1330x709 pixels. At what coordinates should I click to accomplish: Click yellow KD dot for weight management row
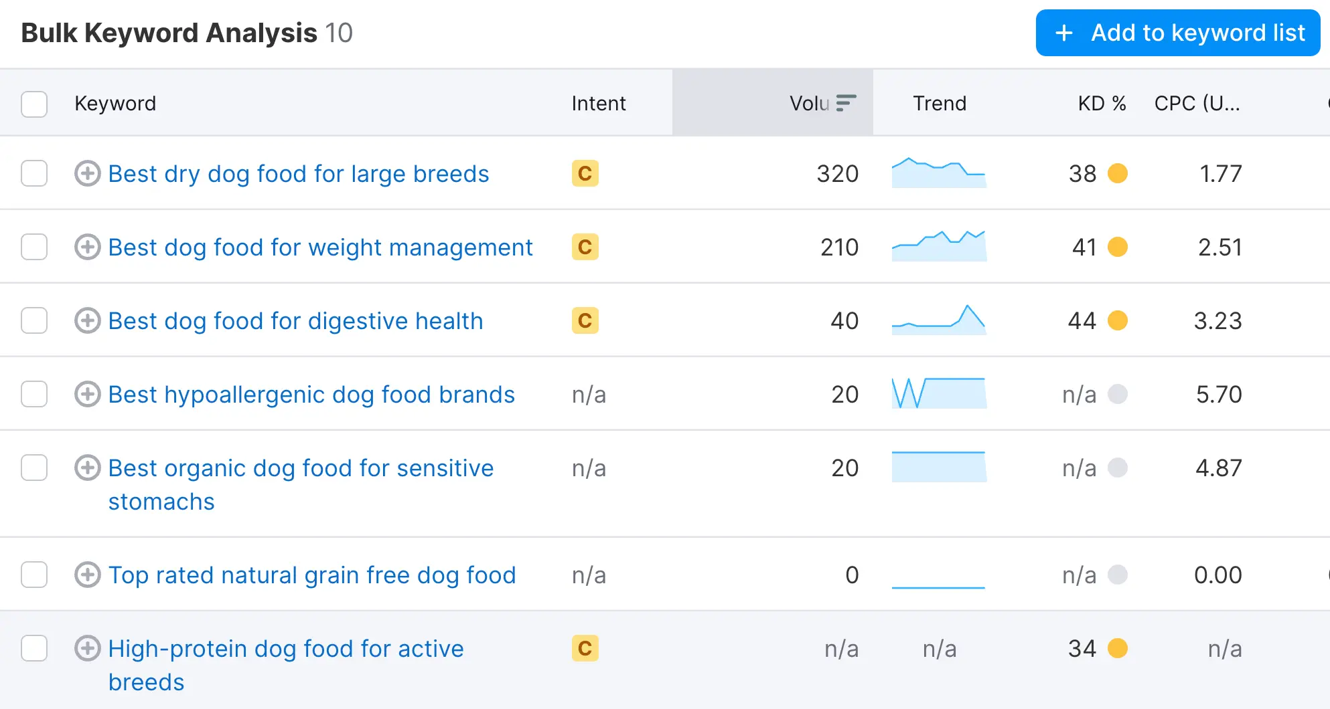tap(1118, 247)
